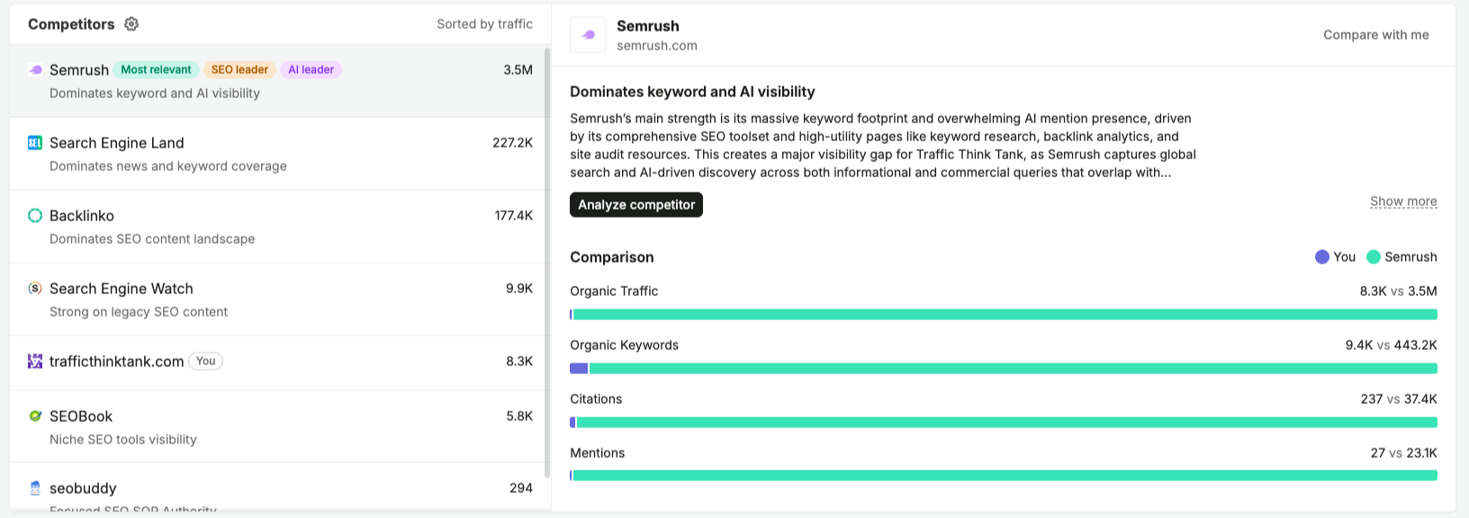
Task: Select the Search Engine Watch competitor
Action: [x=277, y=299]
